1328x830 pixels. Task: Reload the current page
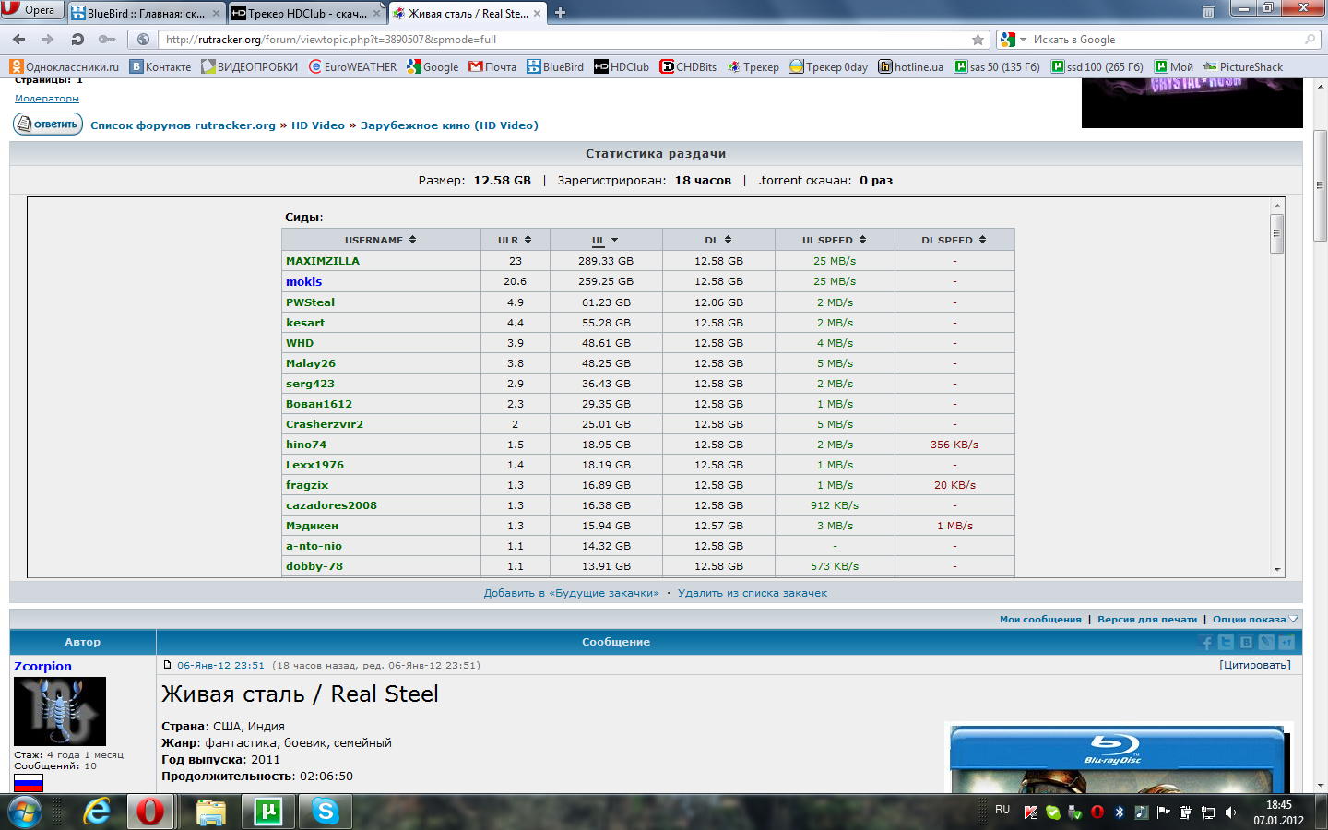(77, 40)
